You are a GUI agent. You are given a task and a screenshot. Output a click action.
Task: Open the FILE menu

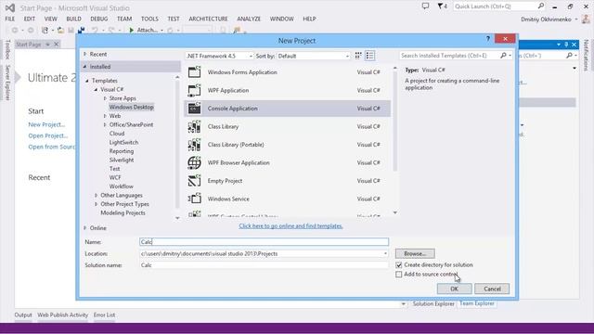(x=10, y=19)
